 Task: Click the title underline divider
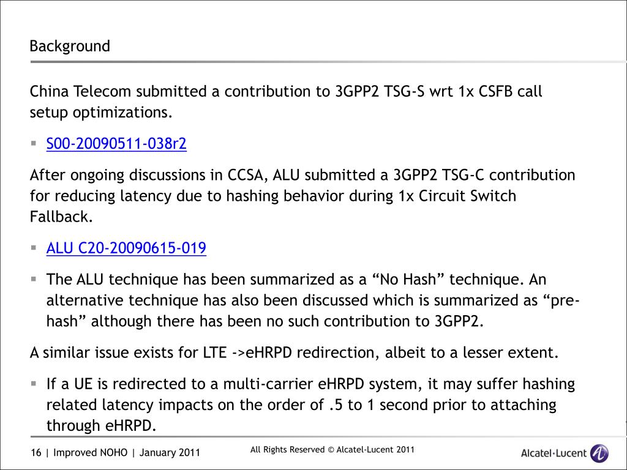coord(328,62)
